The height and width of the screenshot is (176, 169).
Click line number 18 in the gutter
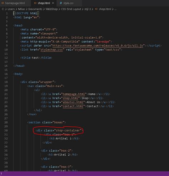click(6, 82)
